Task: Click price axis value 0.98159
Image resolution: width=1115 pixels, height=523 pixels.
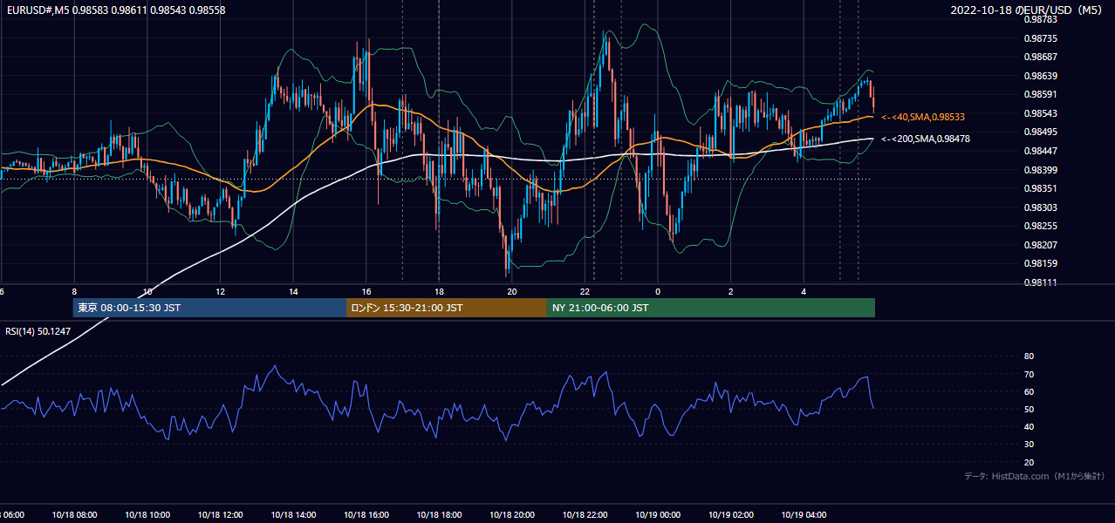Action: point(1040,263)
